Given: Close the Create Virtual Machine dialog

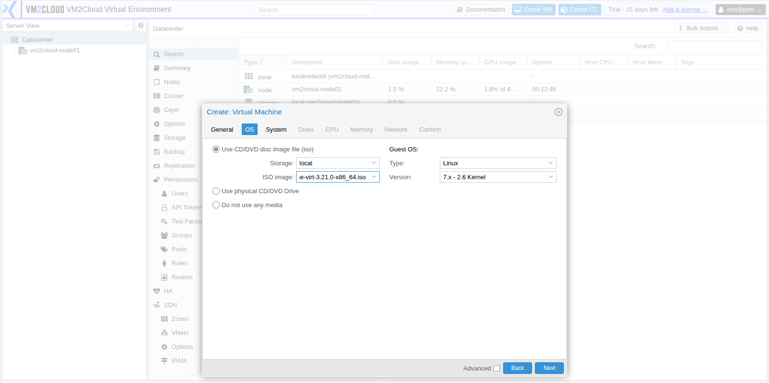Looking at the screenshot, I should point(558,112).
